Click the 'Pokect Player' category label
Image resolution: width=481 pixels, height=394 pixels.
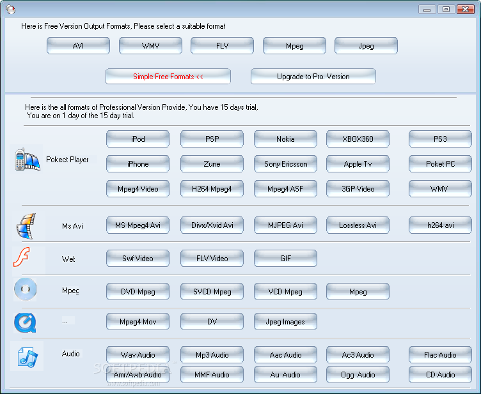pyautogui.click(x=67, y=160)
